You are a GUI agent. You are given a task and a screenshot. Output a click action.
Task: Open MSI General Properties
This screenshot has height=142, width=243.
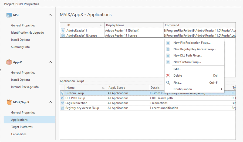(23, 25)
